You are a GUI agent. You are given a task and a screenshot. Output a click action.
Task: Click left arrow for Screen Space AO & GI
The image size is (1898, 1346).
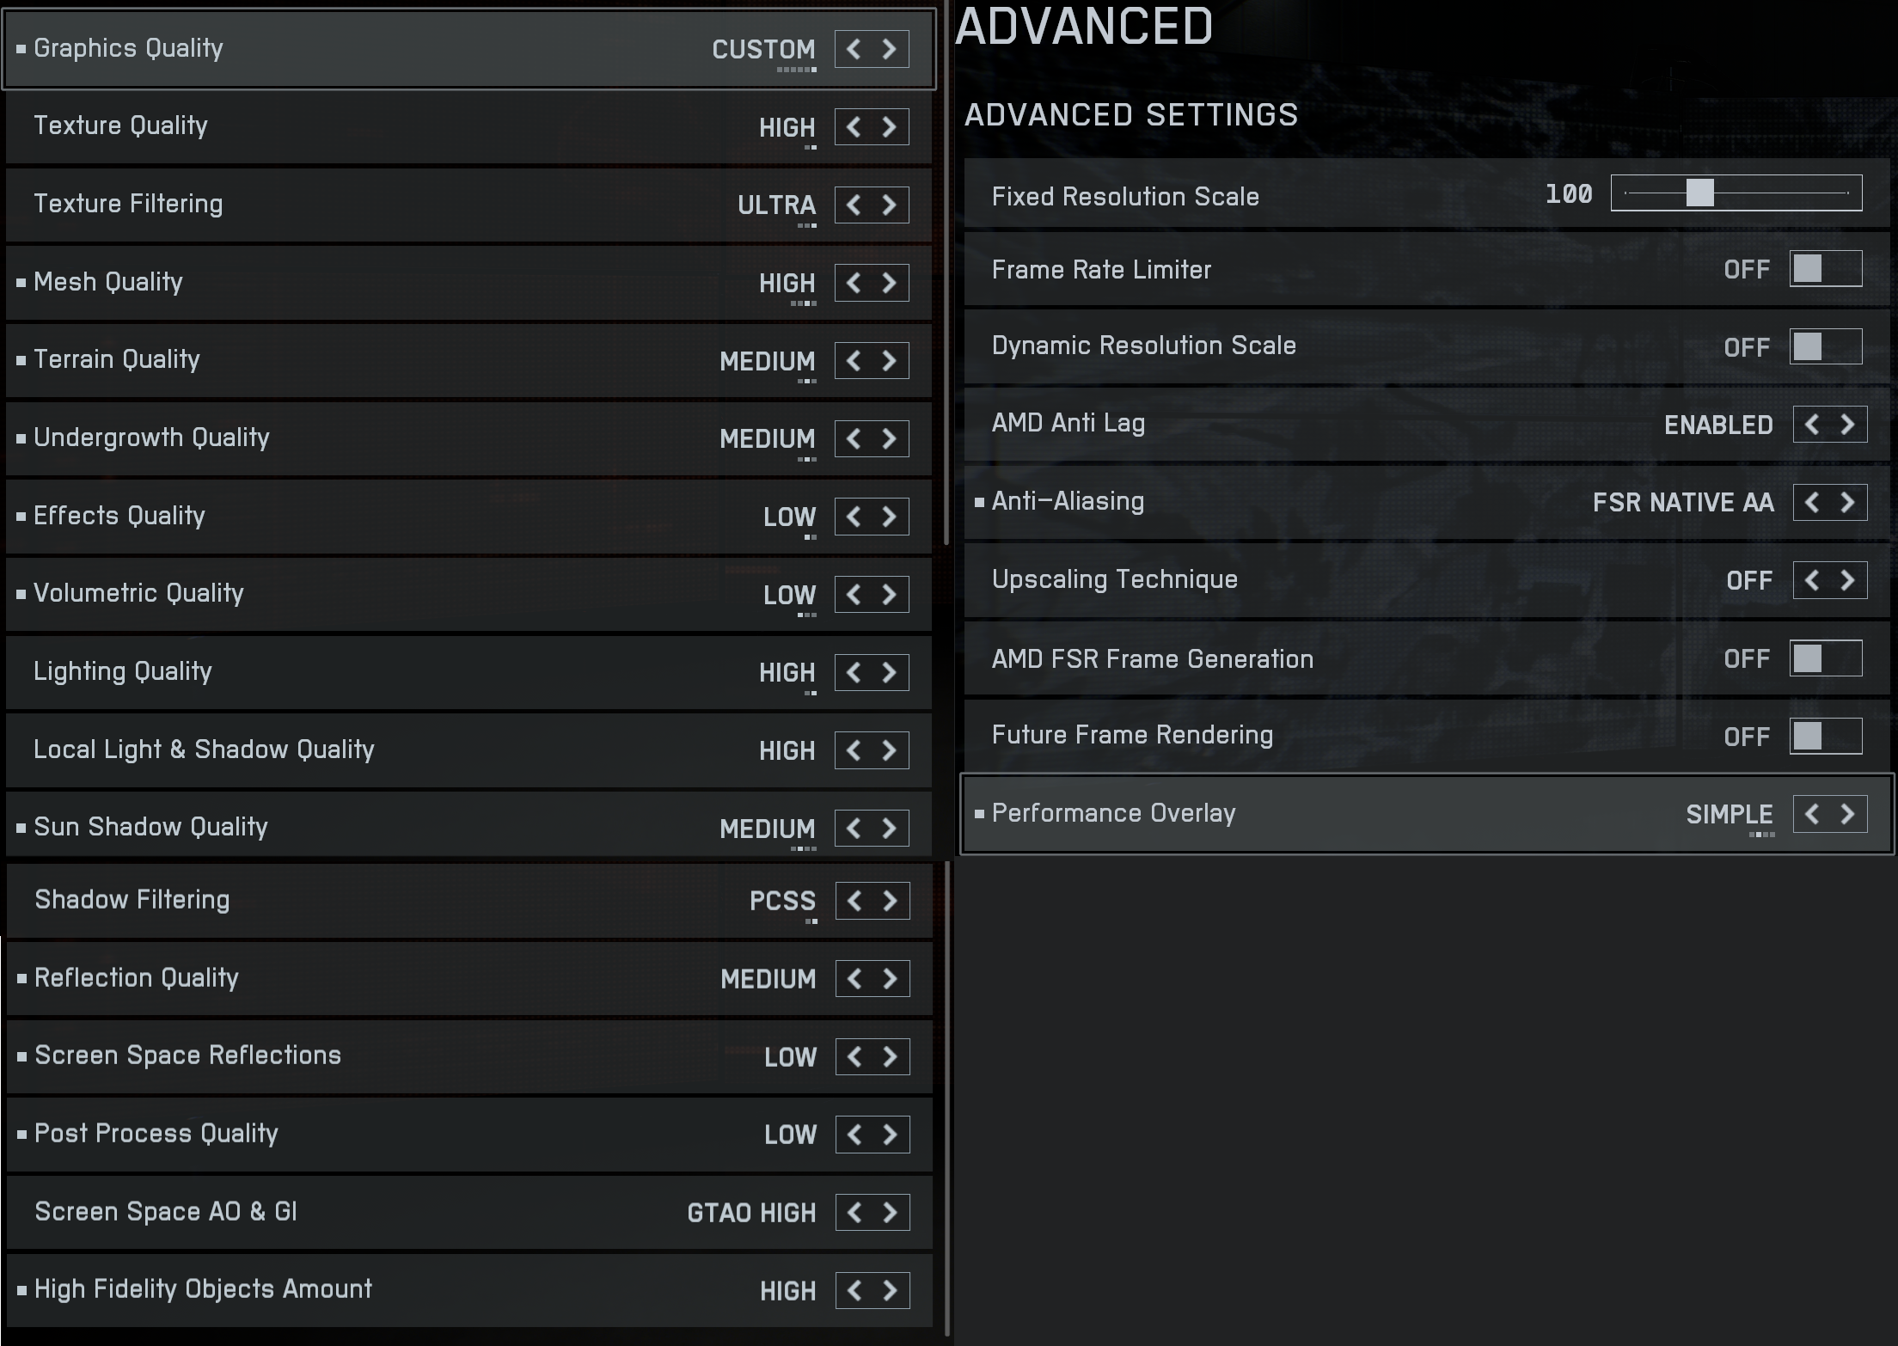854,1213
